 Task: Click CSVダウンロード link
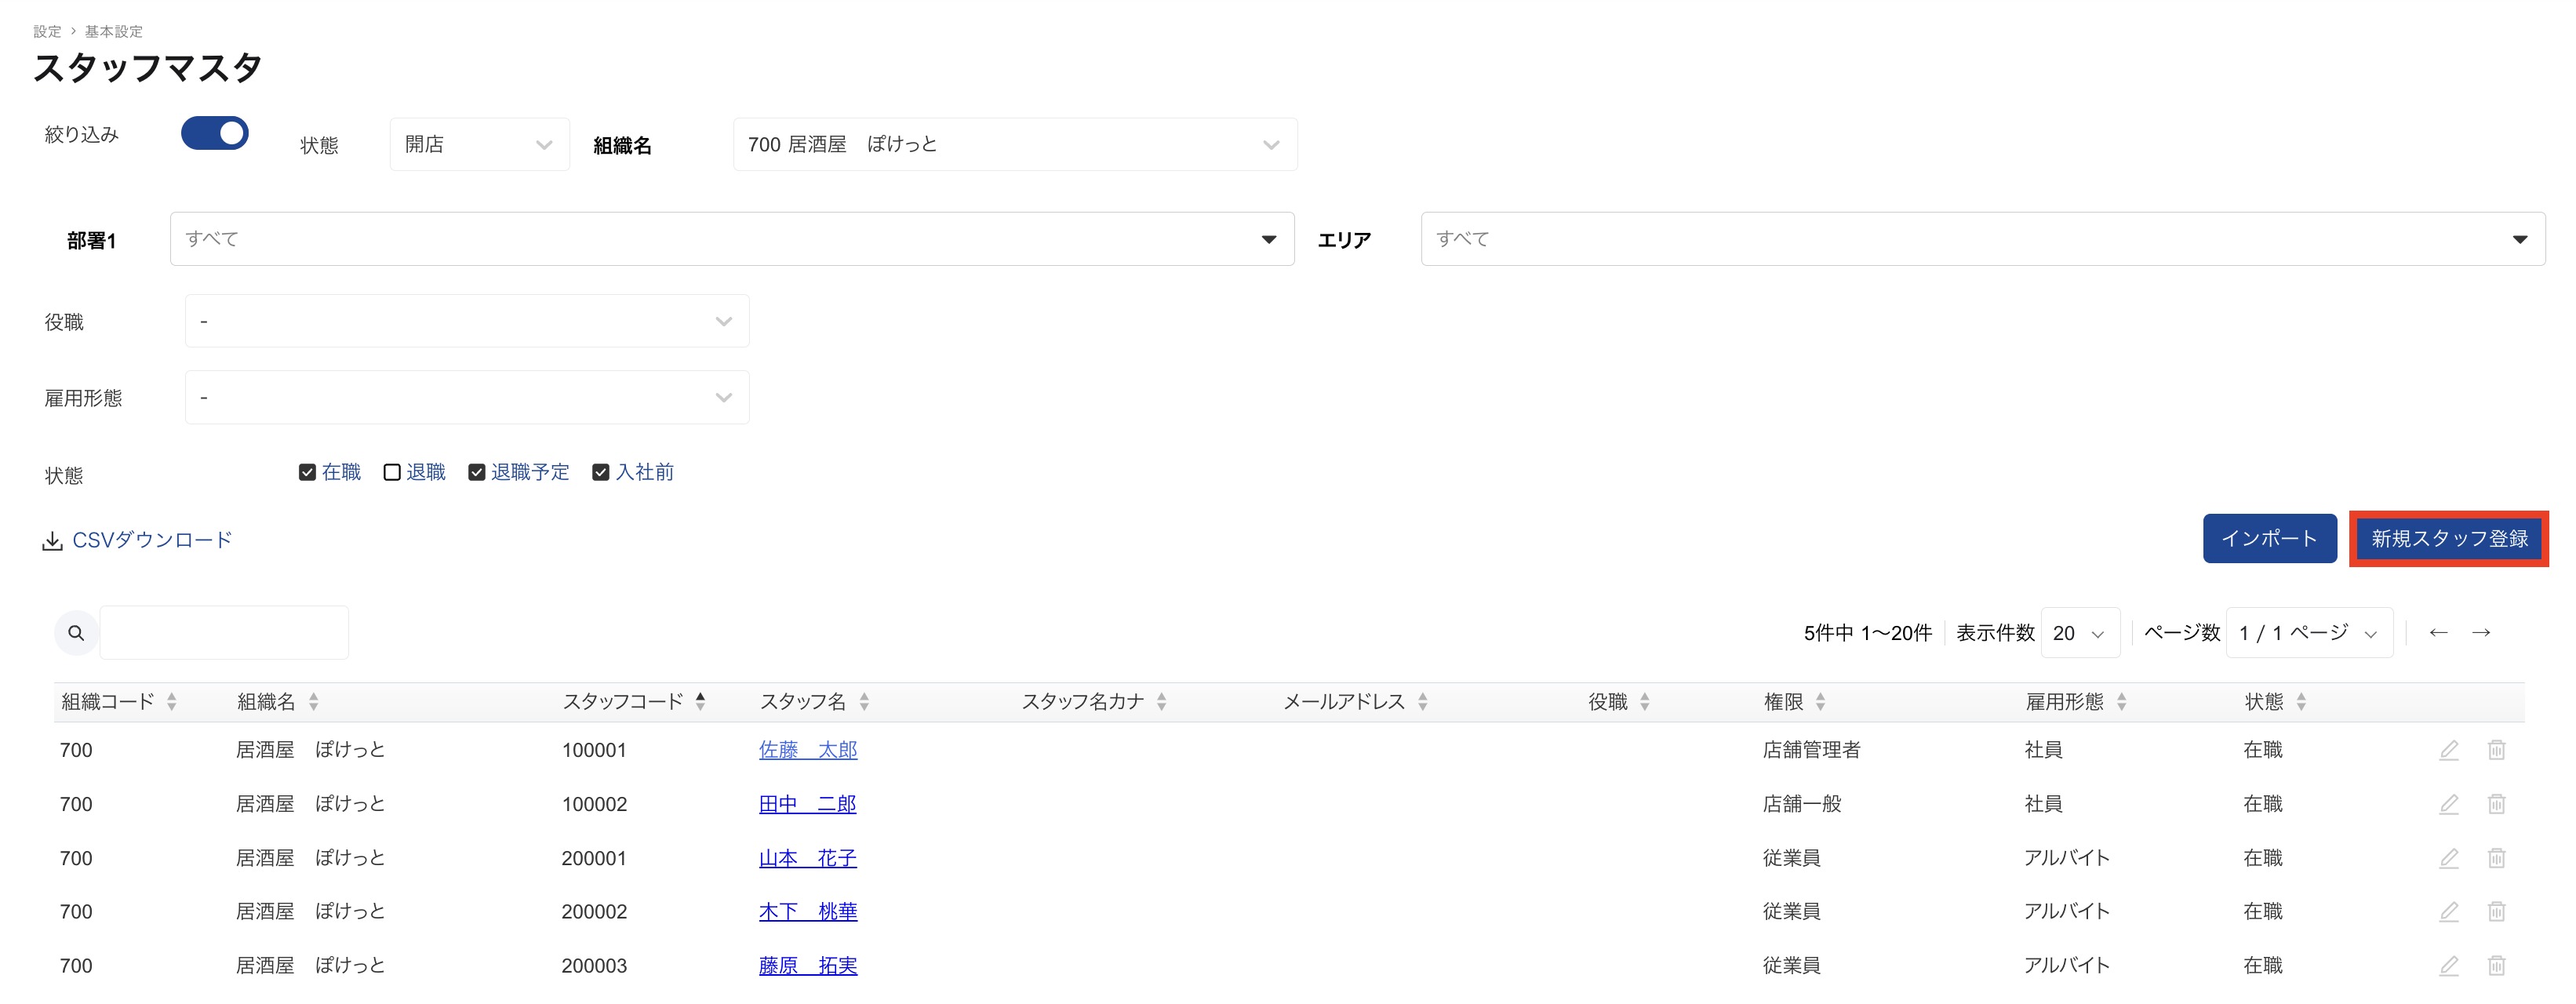(137, 540)
